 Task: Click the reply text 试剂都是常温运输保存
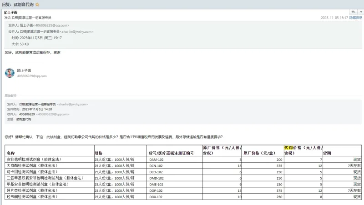tap(32, 53)
